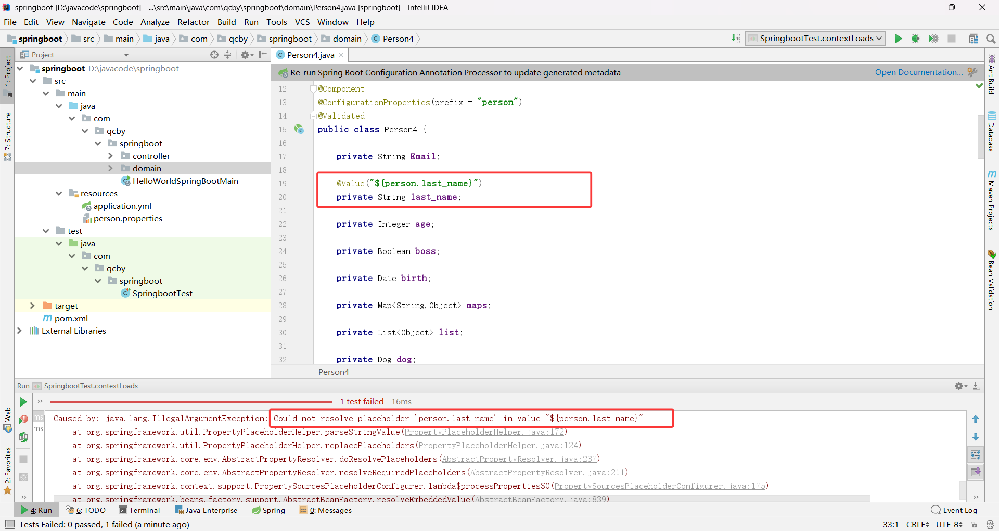This screenshot has width=999, height=531.
Task: Open Java Enterprise tool window
Action: click(206, 510)
